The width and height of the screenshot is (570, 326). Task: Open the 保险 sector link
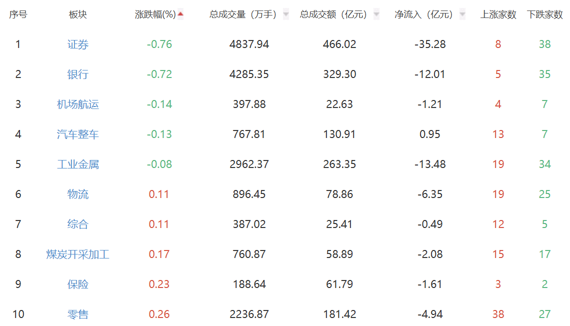click(x=78, y=284)
